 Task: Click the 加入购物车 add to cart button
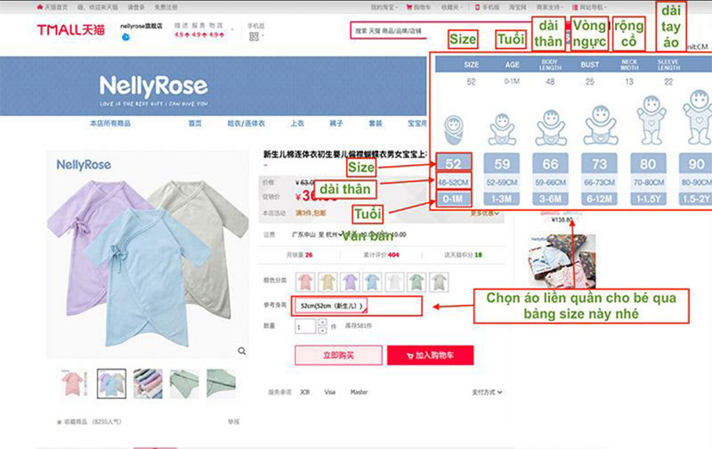tap(431, 355)
